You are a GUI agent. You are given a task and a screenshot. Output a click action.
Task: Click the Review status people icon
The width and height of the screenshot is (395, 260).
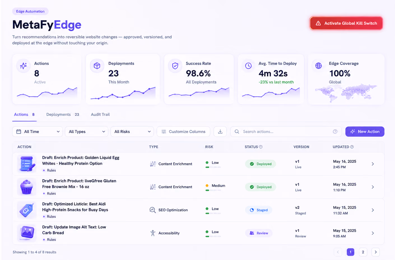pyautogui.click(x=252, y=233)
